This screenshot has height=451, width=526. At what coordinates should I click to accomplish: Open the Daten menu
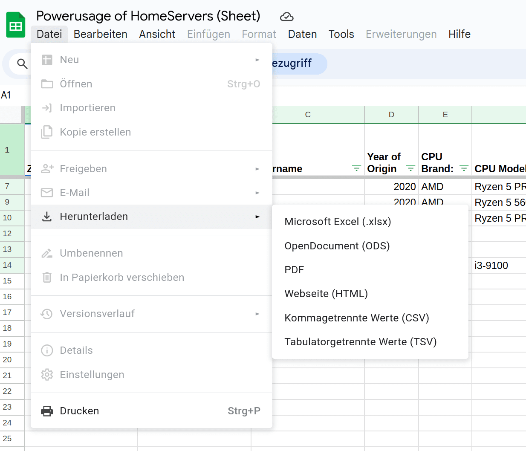point(303,34)
